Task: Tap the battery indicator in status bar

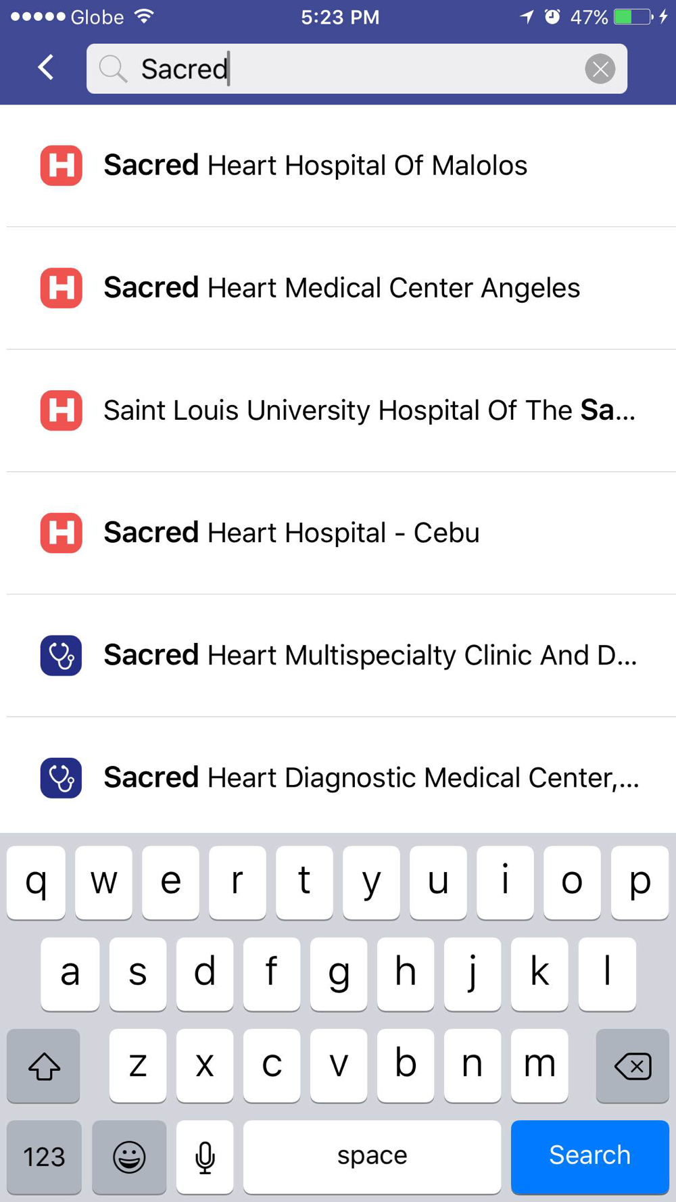Action: [633, 17]
